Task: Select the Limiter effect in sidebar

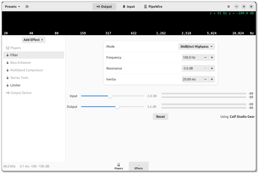Action: [x=15, y=85]
